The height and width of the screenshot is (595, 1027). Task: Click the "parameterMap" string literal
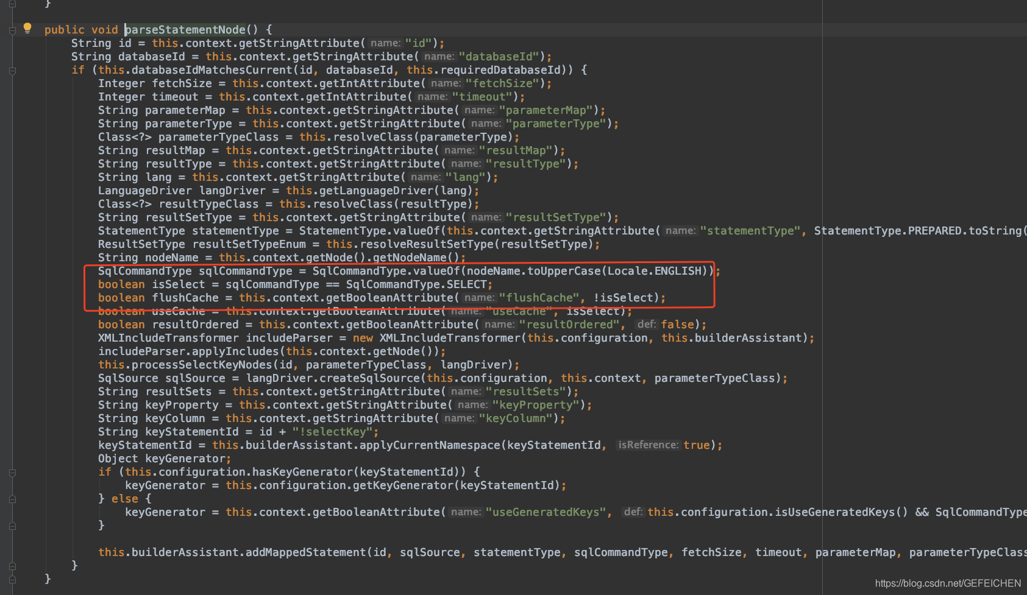point(546,110)
